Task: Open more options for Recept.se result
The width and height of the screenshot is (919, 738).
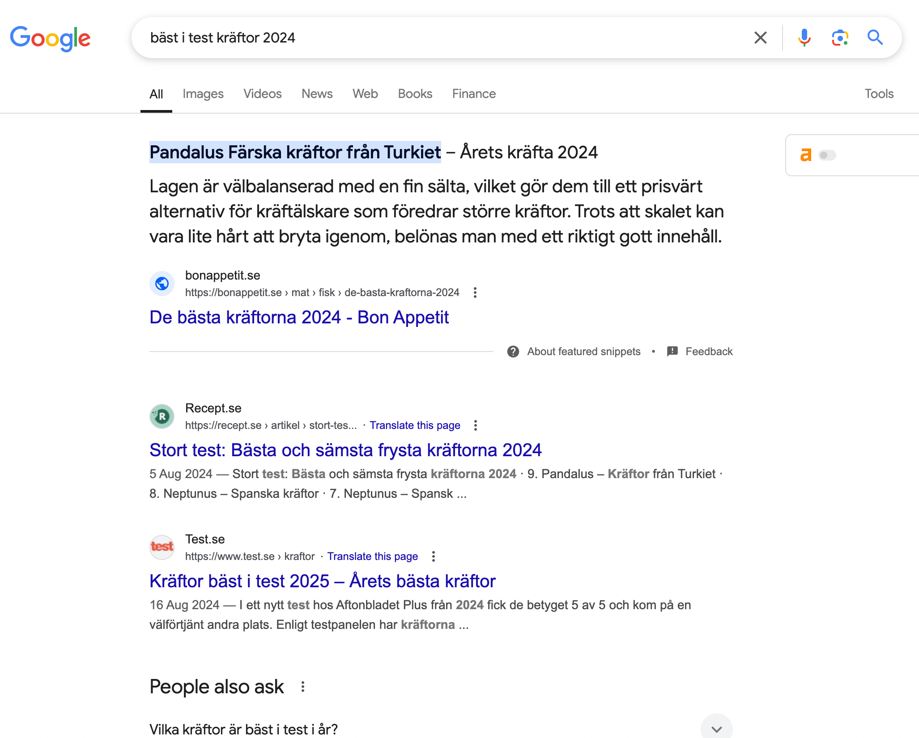Action: [x=476, y=425]
